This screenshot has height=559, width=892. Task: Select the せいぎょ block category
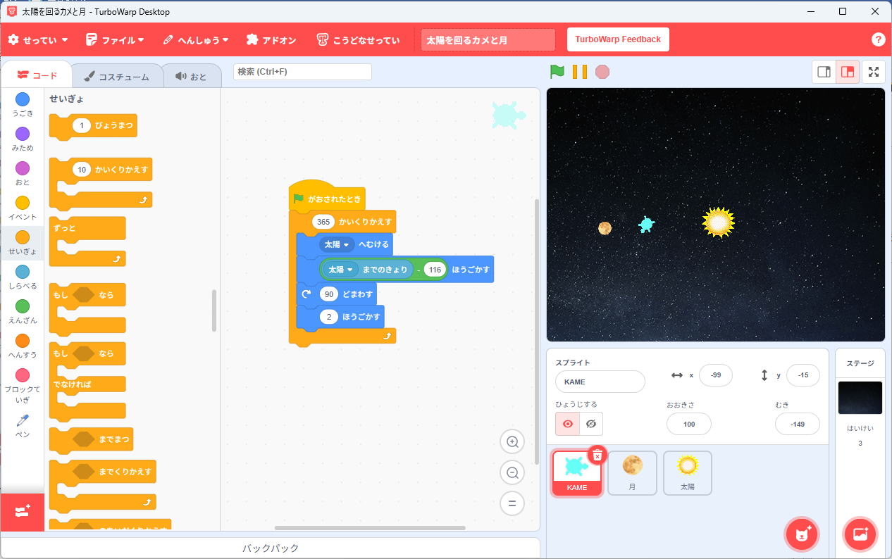point(23,243)
